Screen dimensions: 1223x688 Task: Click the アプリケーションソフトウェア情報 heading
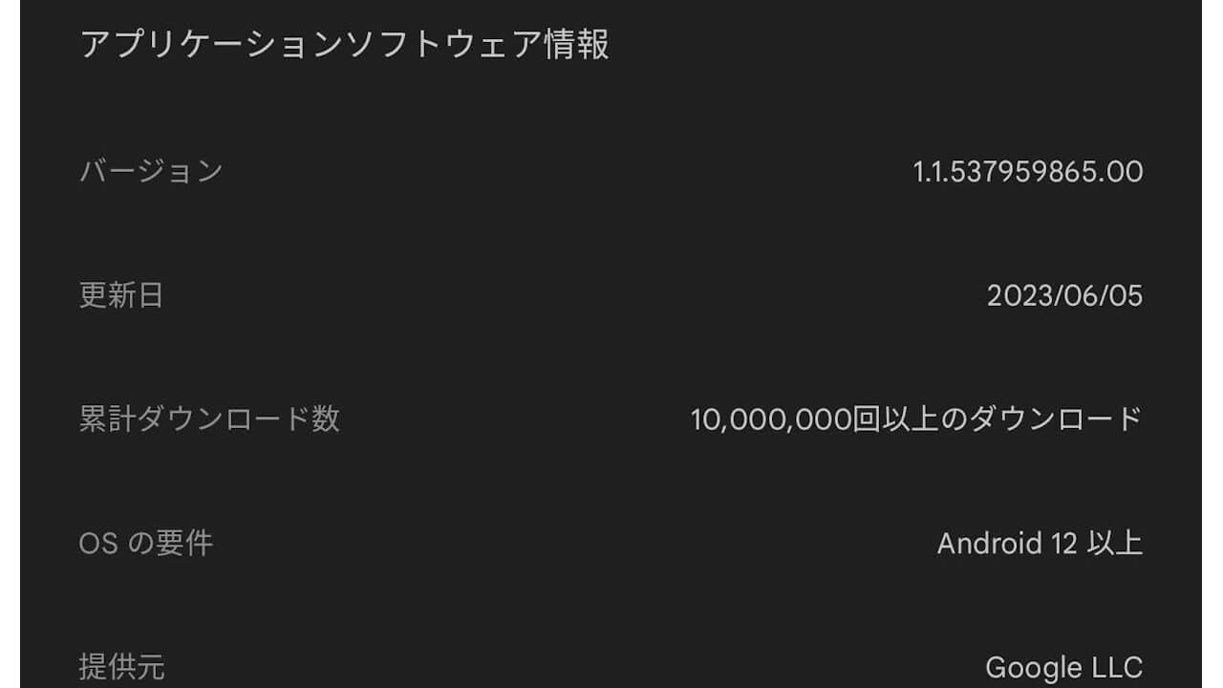344,45
